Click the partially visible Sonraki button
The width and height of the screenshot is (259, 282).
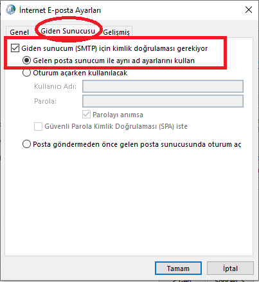[229, 280]
